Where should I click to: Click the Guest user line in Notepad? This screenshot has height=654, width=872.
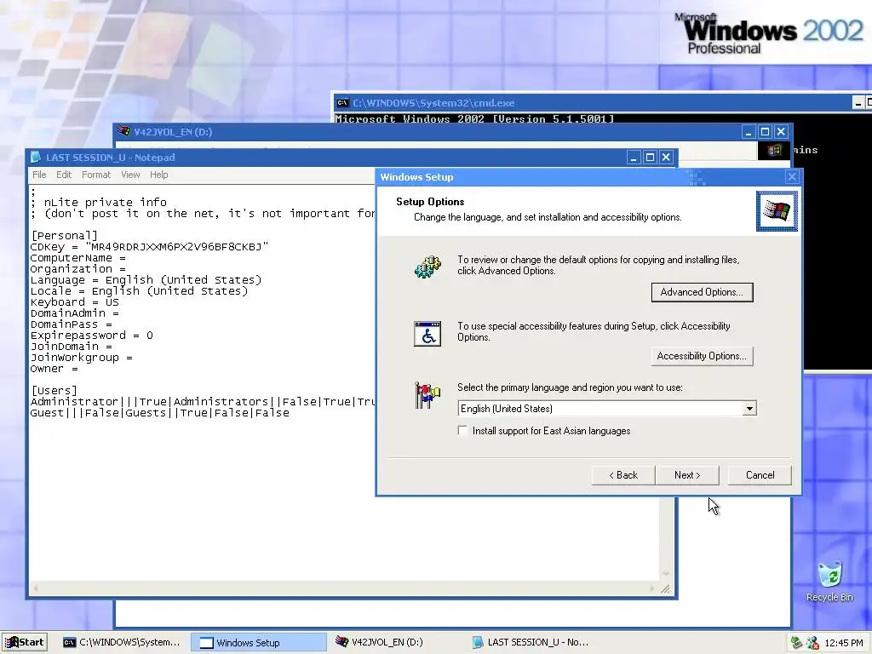(x=159, y=413)
